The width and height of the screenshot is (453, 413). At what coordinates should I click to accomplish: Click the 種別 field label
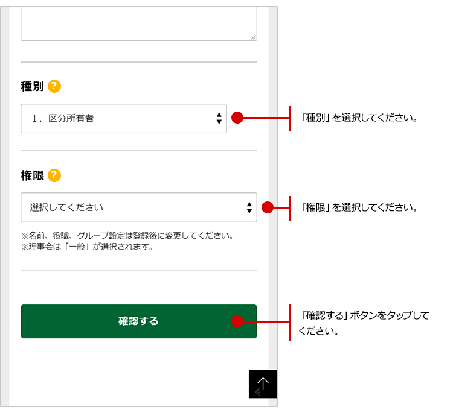32,86
